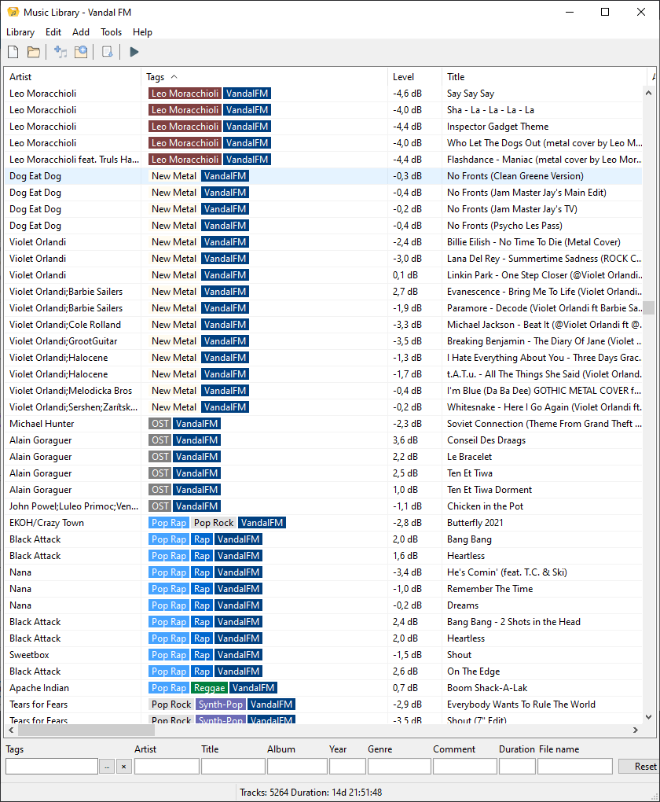
Task: Focus the File name filter input field
Action: [x=575, y=766]
